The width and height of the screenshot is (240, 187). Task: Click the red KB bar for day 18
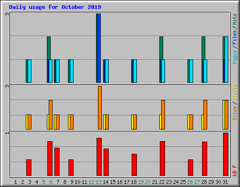[x=134, y=165]
